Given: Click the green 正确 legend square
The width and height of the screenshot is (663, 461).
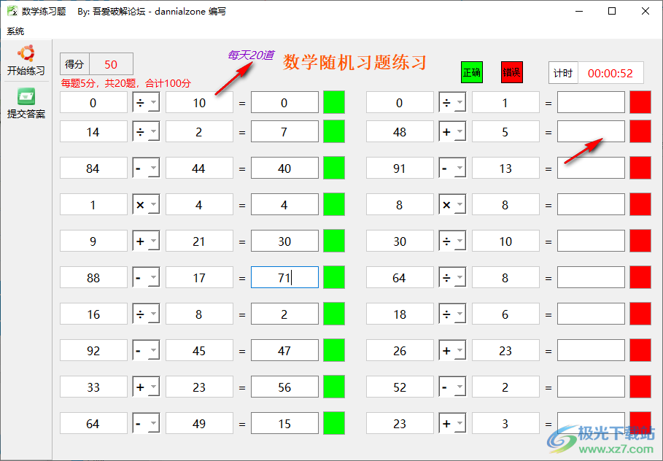Looking at the screenshot, I should [471, 72].
